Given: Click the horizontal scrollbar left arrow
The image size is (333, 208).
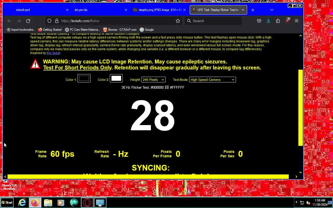Looking at the screenshot, I should tap(5, 177).
